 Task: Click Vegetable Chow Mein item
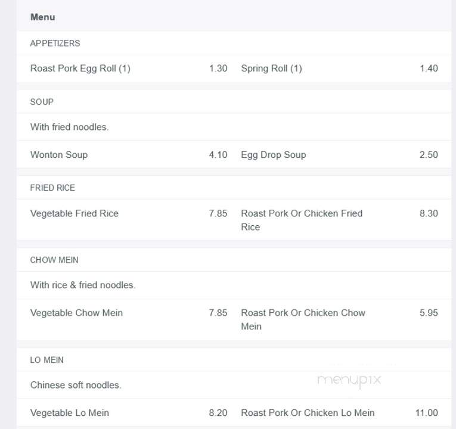pyautogui.click(x=76, y=313)
